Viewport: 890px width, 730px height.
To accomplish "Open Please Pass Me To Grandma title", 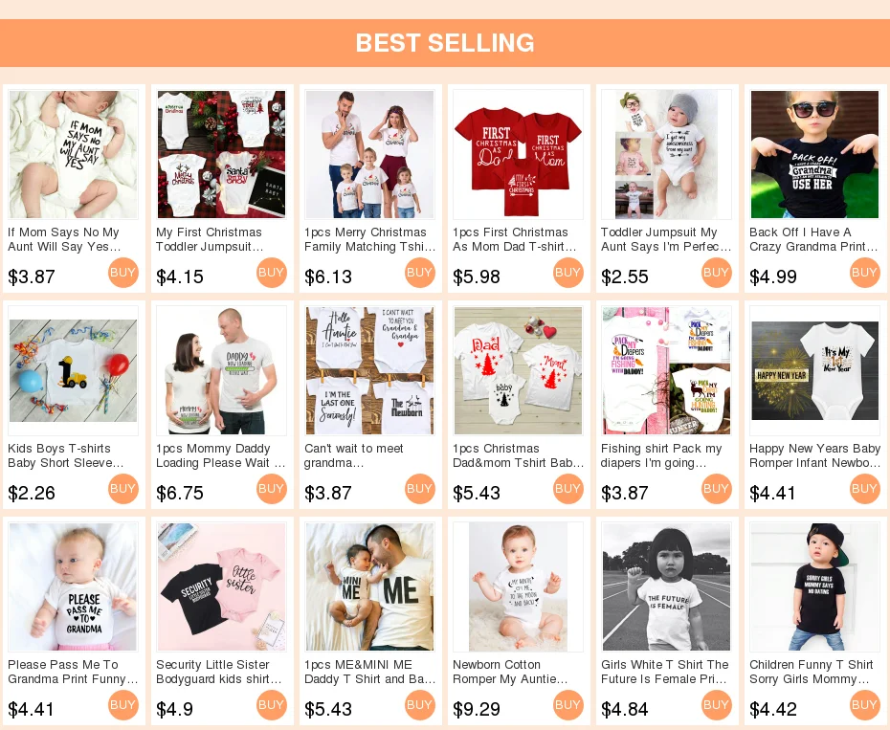I will (x=73, y=672).
